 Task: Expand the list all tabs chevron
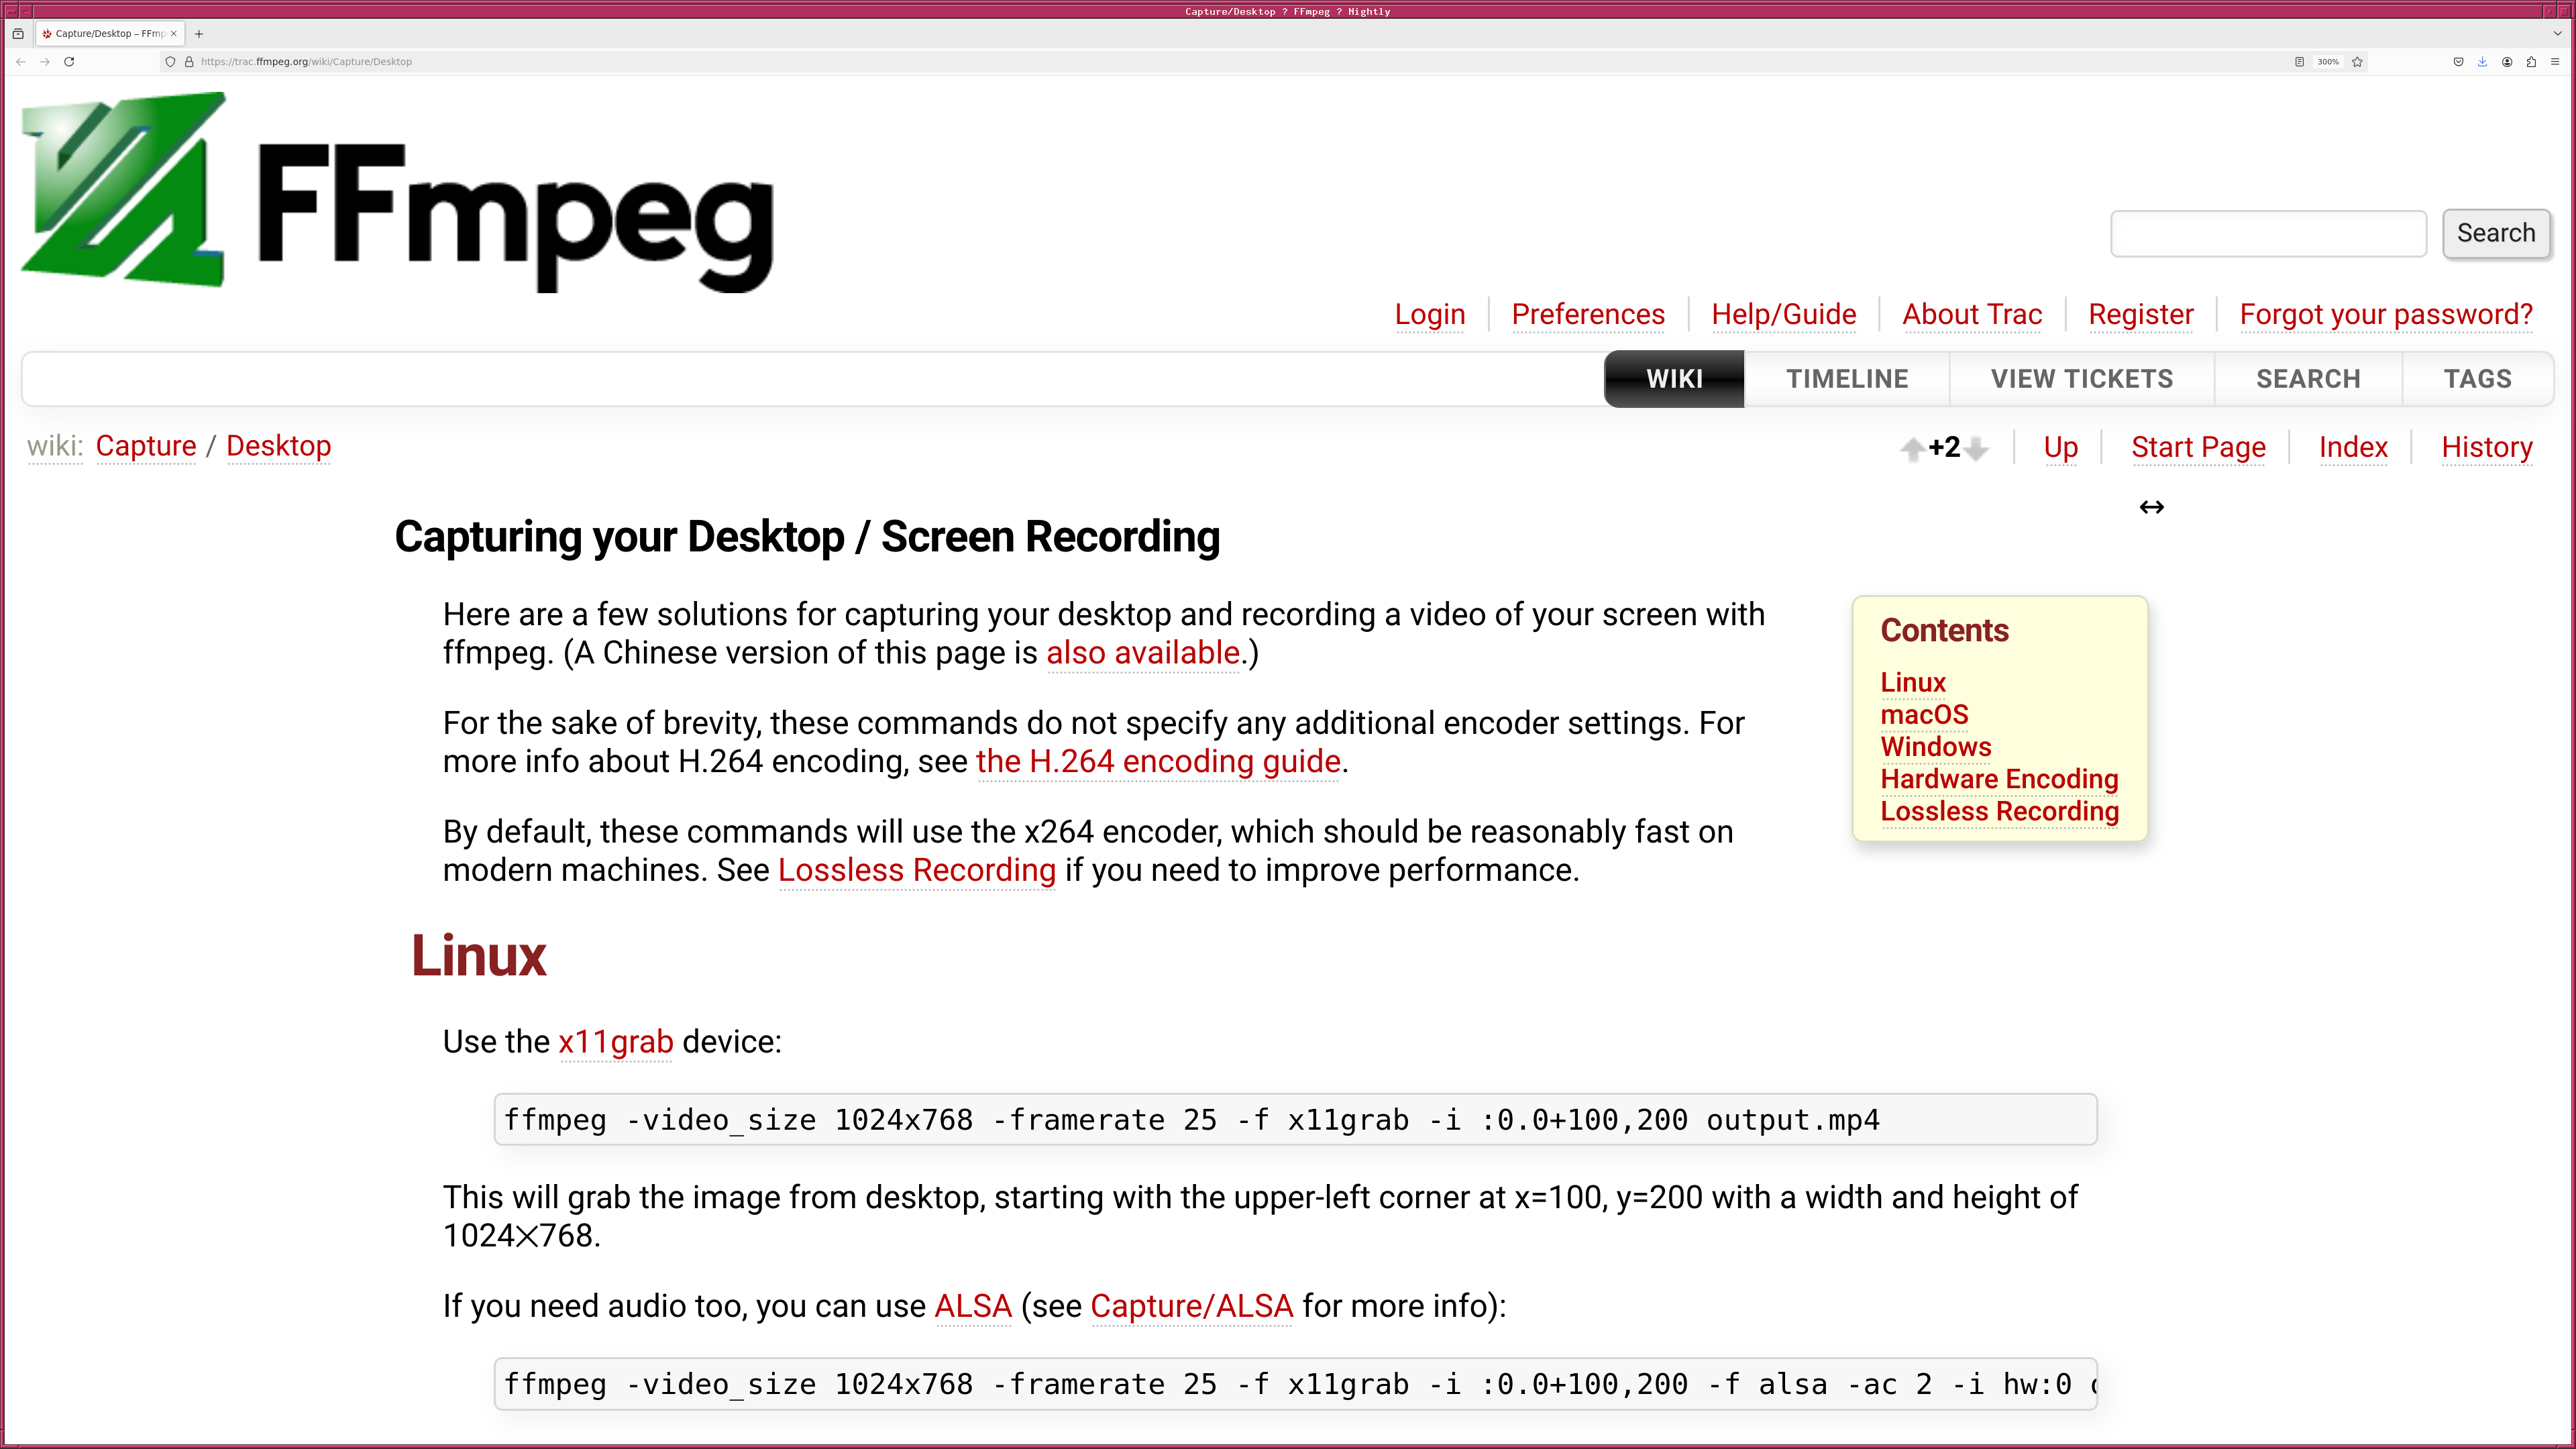pos(2557,34)
